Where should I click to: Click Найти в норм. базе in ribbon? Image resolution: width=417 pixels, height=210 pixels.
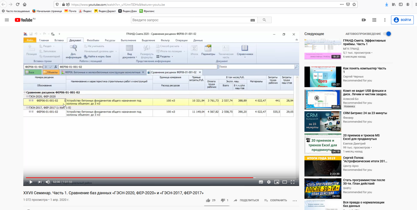[97, 57]
